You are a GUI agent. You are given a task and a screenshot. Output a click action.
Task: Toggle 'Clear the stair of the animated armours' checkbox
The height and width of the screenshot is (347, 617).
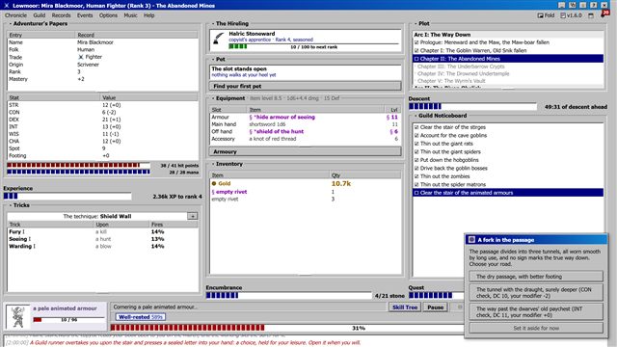coord(416,193)
